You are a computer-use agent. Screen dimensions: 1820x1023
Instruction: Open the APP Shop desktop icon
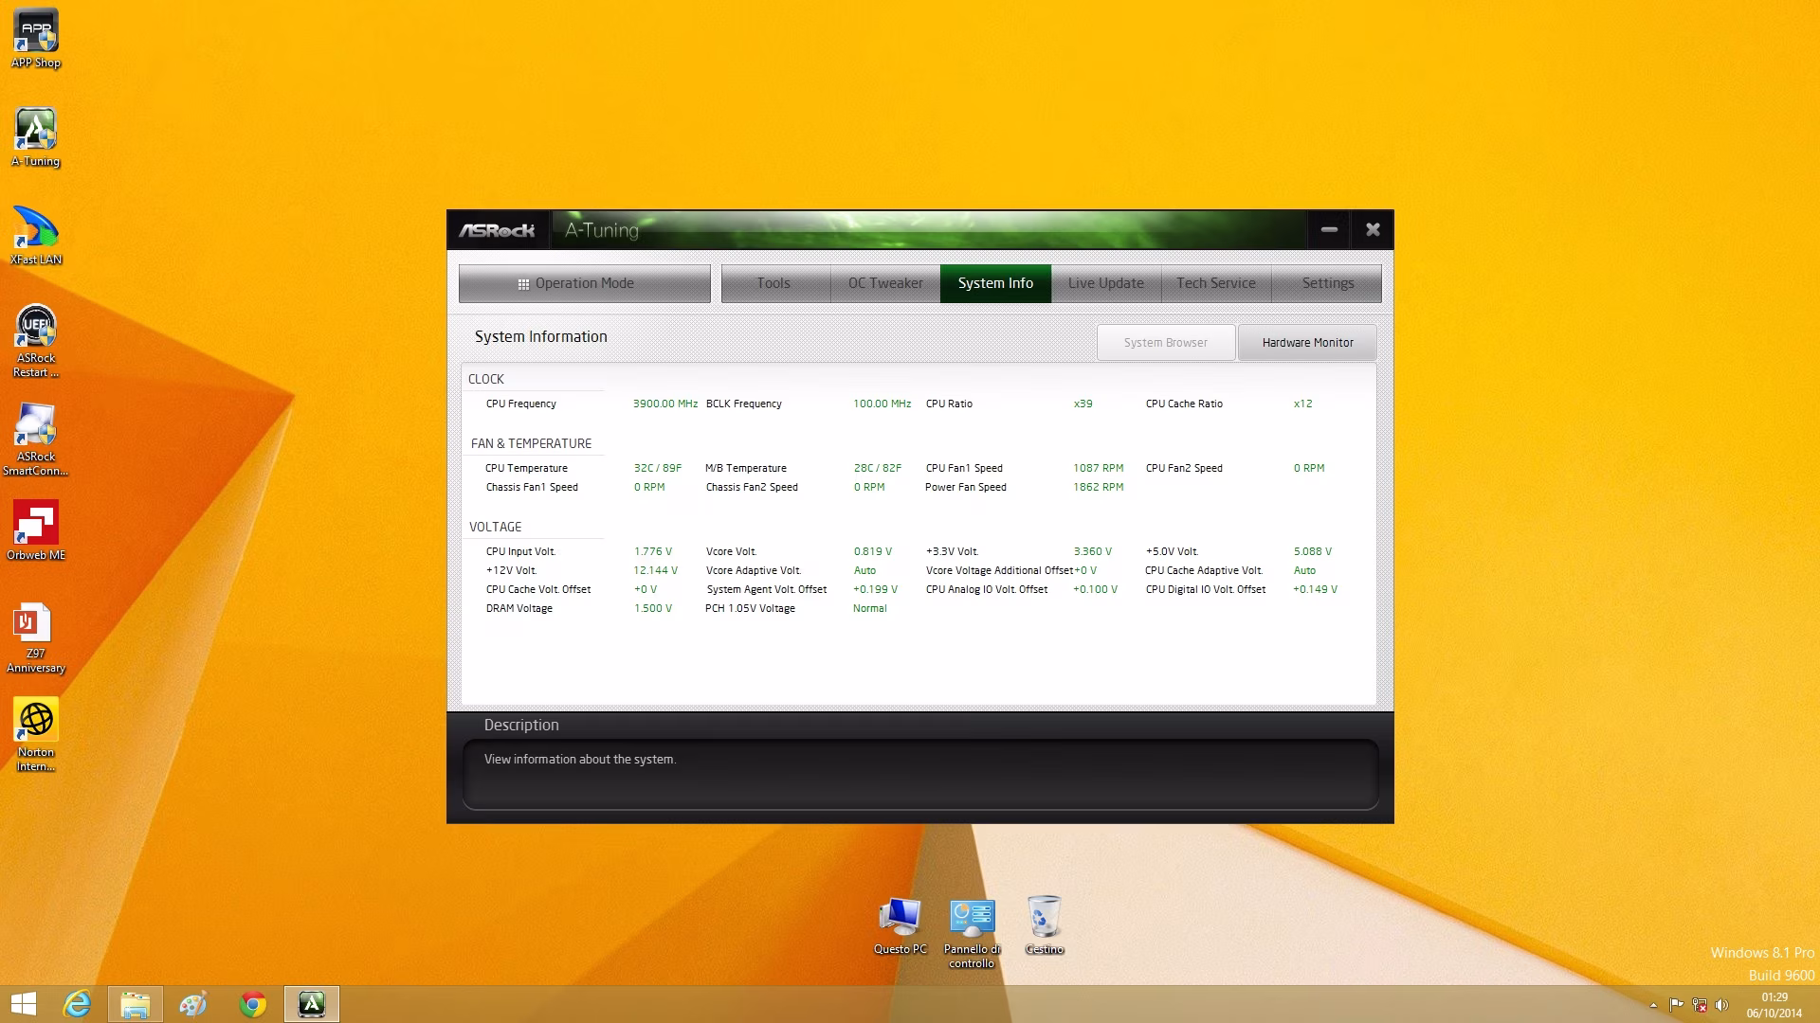click(x=36, y=39)
